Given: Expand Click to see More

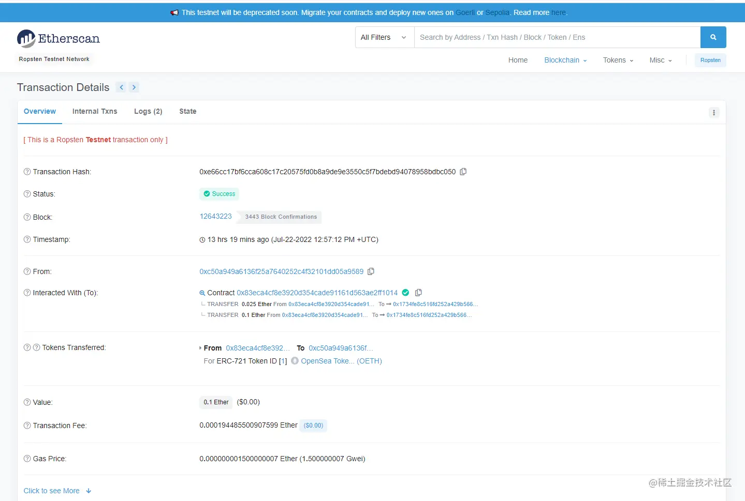Looking at the screenshot, I should click(57, 491).
